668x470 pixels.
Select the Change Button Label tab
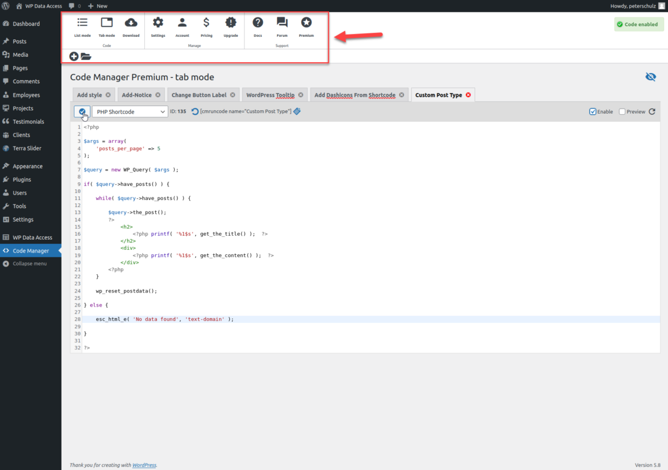(199, 94)
